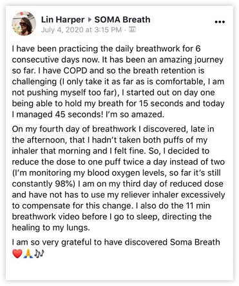Click the group privacy icon beside the timestamp

click(x=132, y=30)
